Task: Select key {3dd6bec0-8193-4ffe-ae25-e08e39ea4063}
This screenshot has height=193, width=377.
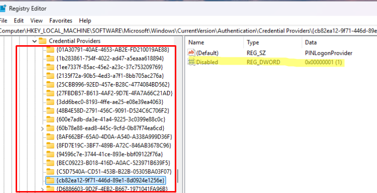Action: click(110, 102)
